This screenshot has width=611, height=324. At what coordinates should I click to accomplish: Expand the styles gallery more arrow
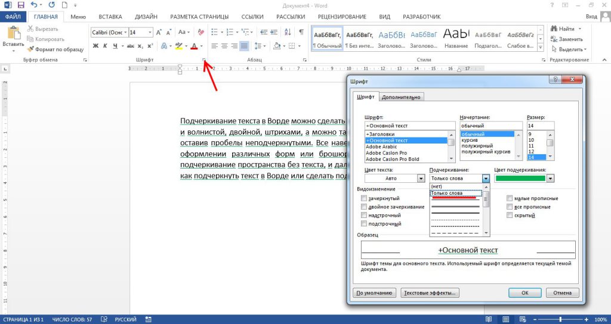pyautogui.click(x=541, y=48)
